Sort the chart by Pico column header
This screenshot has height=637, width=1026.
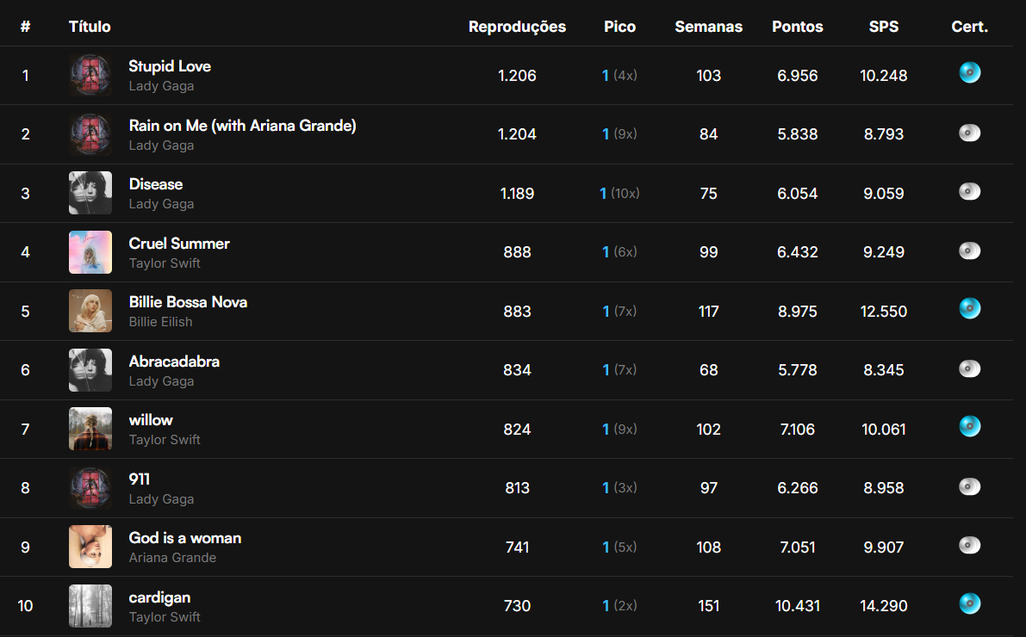point(619,27)
